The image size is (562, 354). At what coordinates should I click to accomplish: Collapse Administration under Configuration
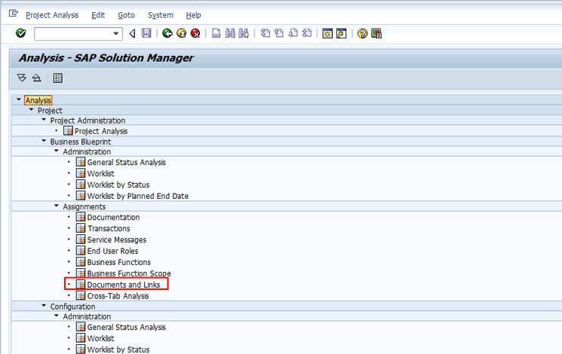(57, 316)
